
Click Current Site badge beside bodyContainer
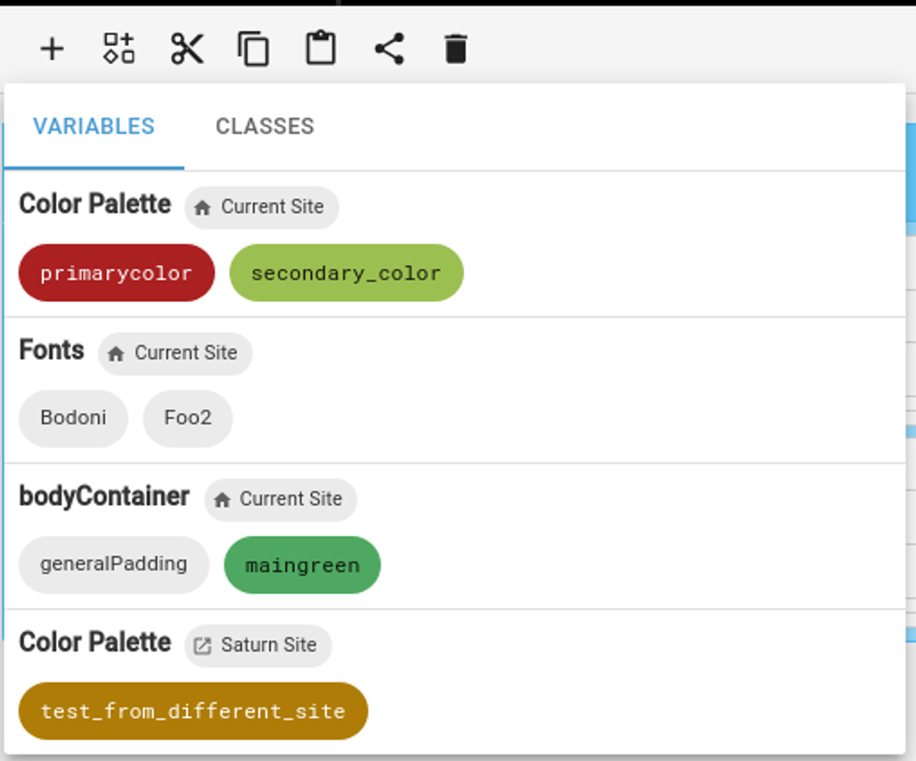pyautogui.click(x=280, y=499)
